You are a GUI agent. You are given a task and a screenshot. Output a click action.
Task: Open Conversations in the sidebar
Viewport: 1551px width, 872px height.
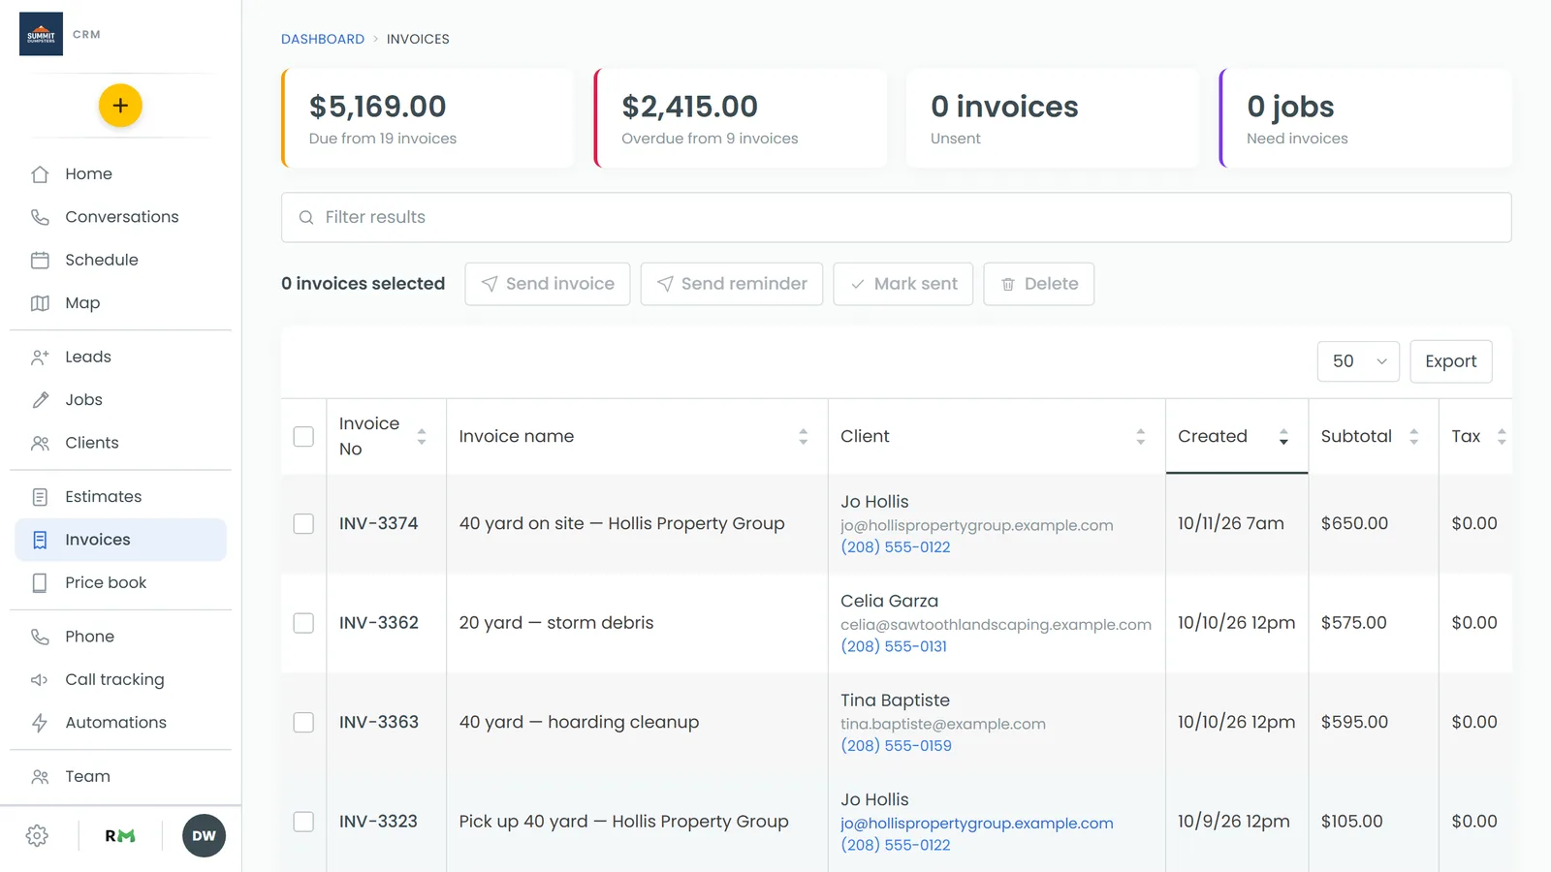[x=120, y=217]
